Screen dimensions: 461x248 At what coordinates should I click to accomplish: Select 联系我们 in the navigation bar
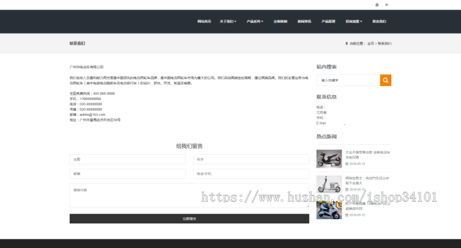379,21
